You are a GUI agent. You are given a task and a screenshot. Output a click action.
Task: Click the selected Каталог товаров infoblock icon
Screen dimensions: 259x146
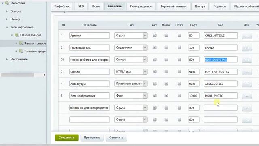[x=21, y=43]
